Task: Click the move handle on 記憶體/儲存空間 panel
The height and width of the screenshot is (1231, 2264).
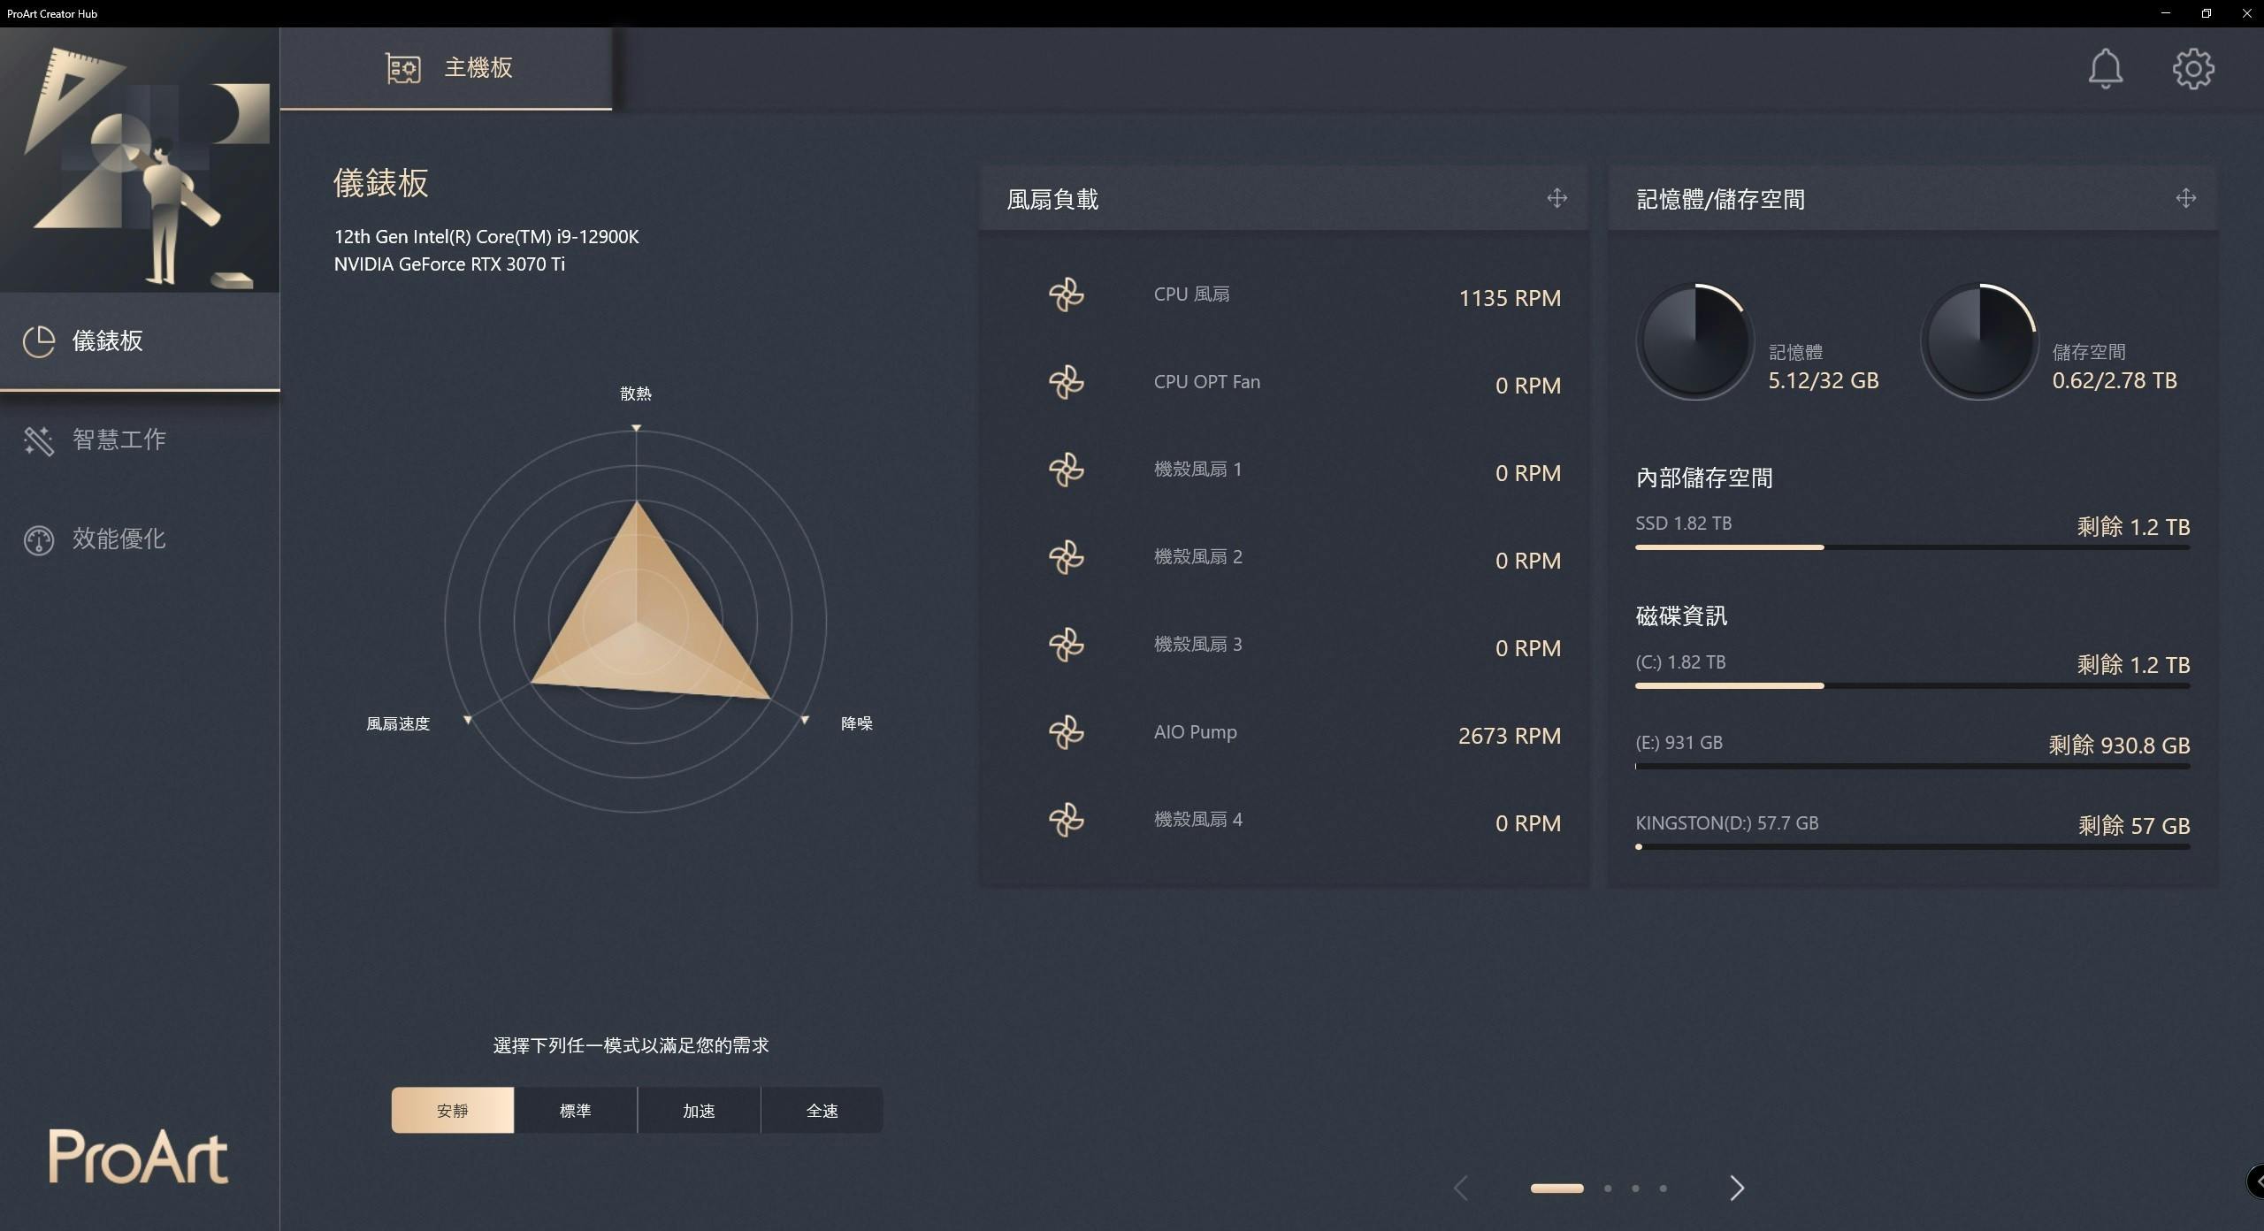Action: click(x=2185, y=198)
